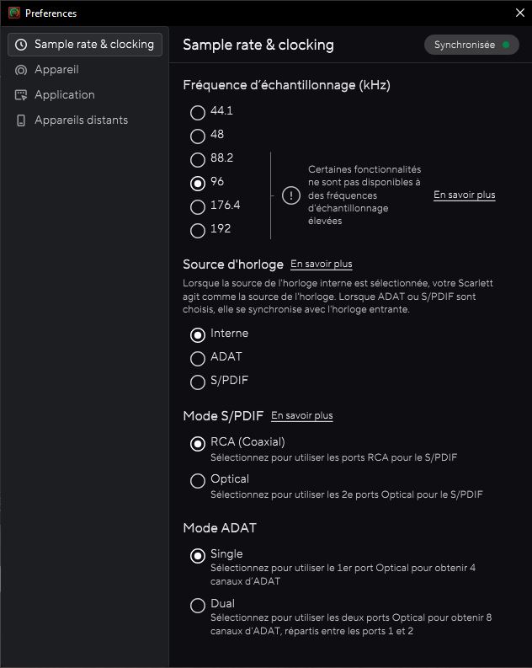Click the exclamation warning icon
This screenshot has height=668, width=532.
coord(291,195)
